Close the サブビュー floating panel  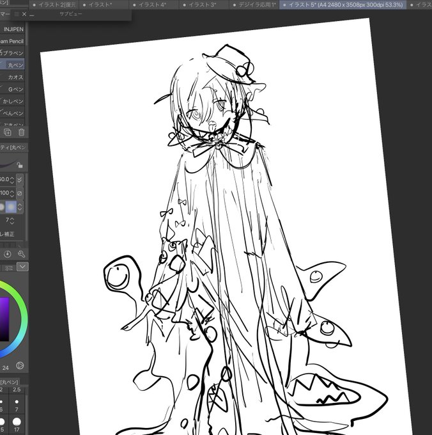point(24,14)
